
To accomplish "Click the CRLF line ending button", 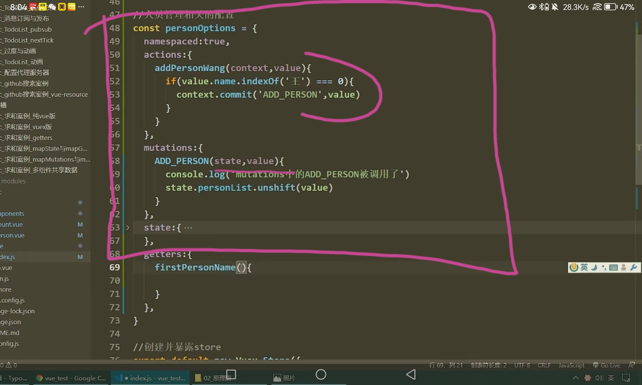I will point(544,365).
